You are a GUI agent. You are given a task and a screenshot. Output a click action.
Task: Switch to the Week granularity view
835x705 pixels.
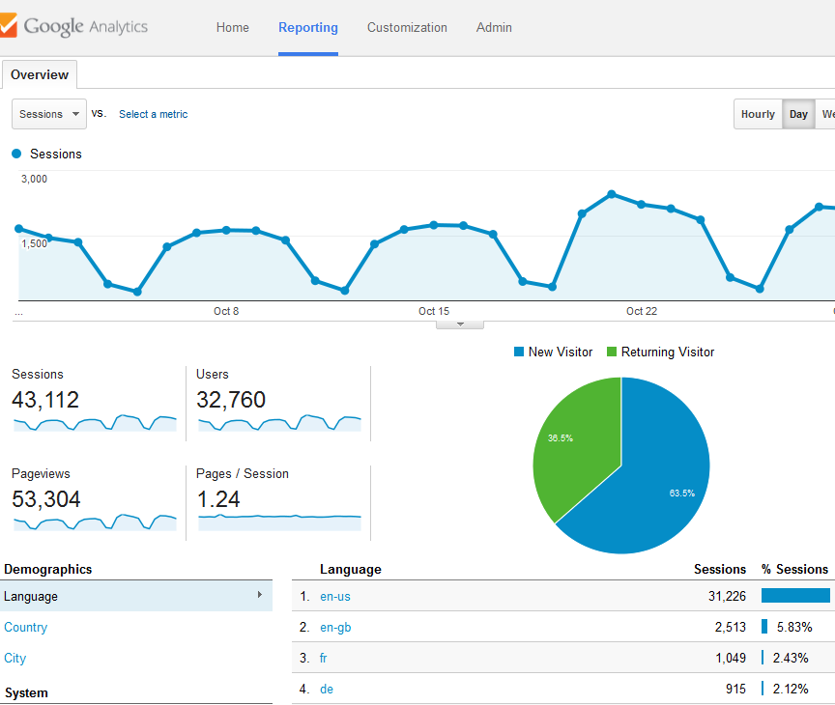tap(829, 113)
